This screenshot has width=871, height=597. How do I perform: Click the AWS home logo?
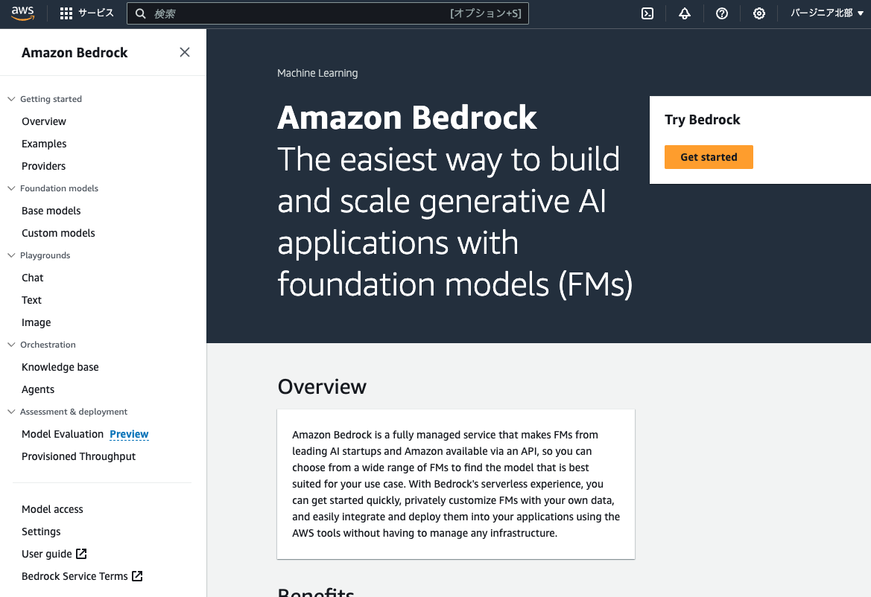tap(23, 13)
